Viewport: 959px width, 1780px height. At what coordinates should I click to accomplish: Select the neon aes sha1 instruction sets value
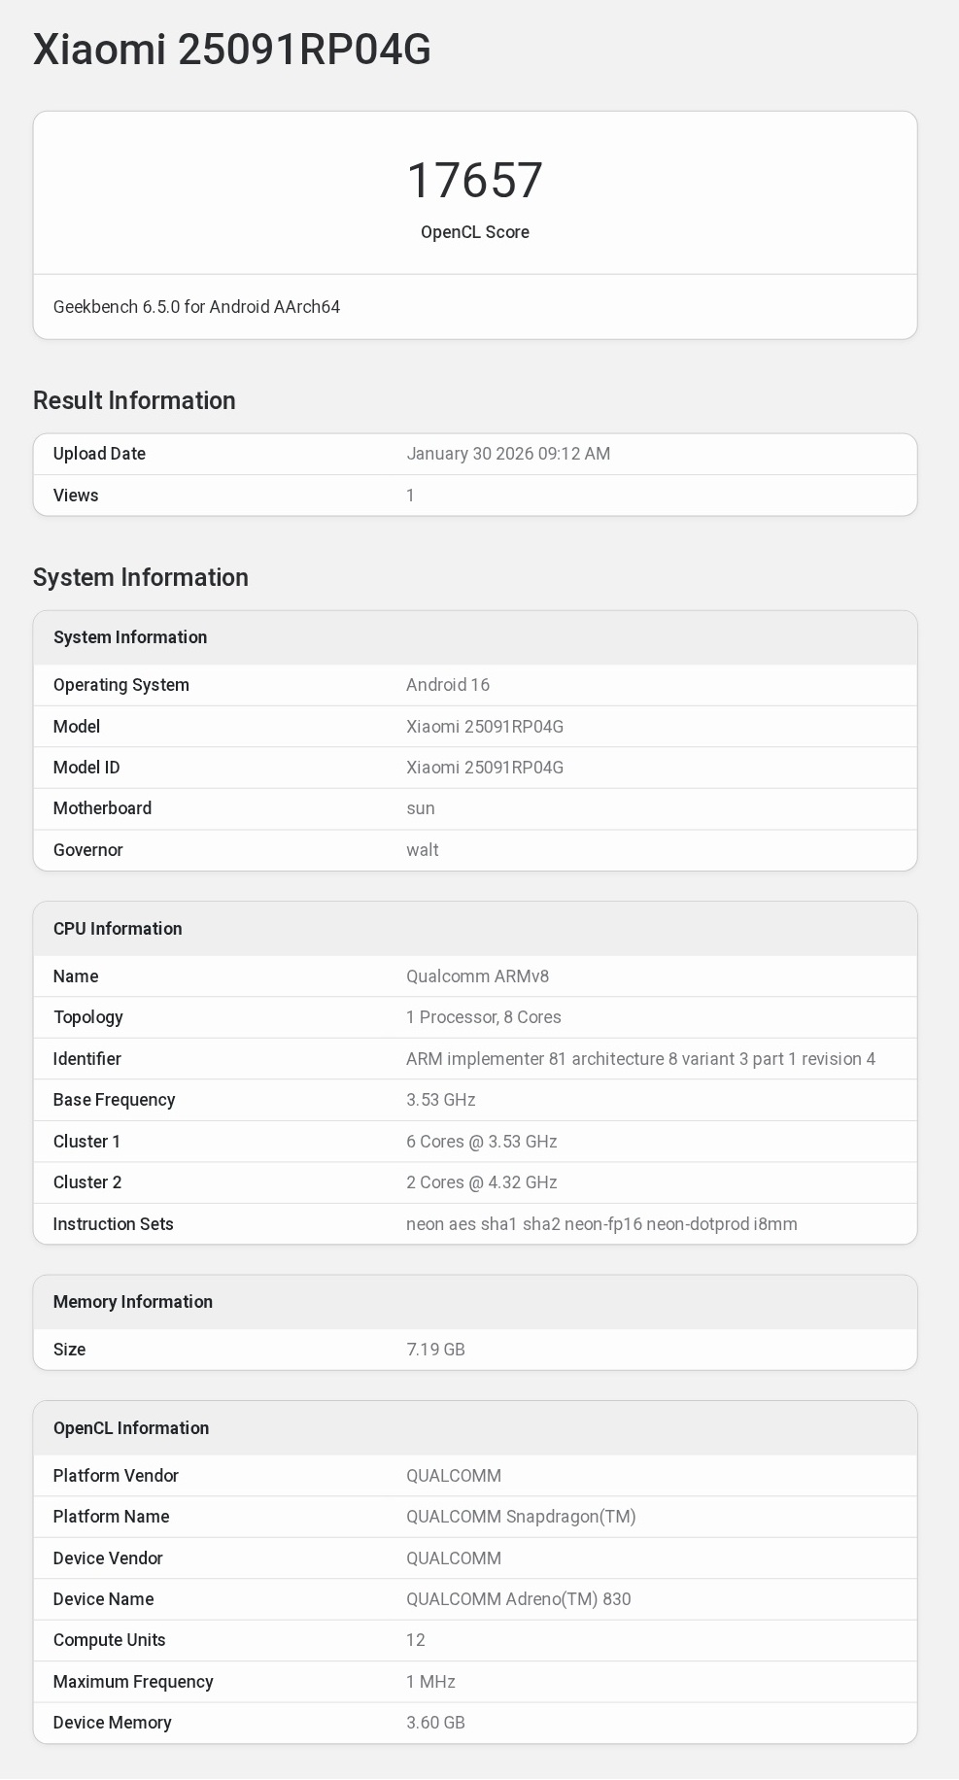click(x=602, y=1224)
